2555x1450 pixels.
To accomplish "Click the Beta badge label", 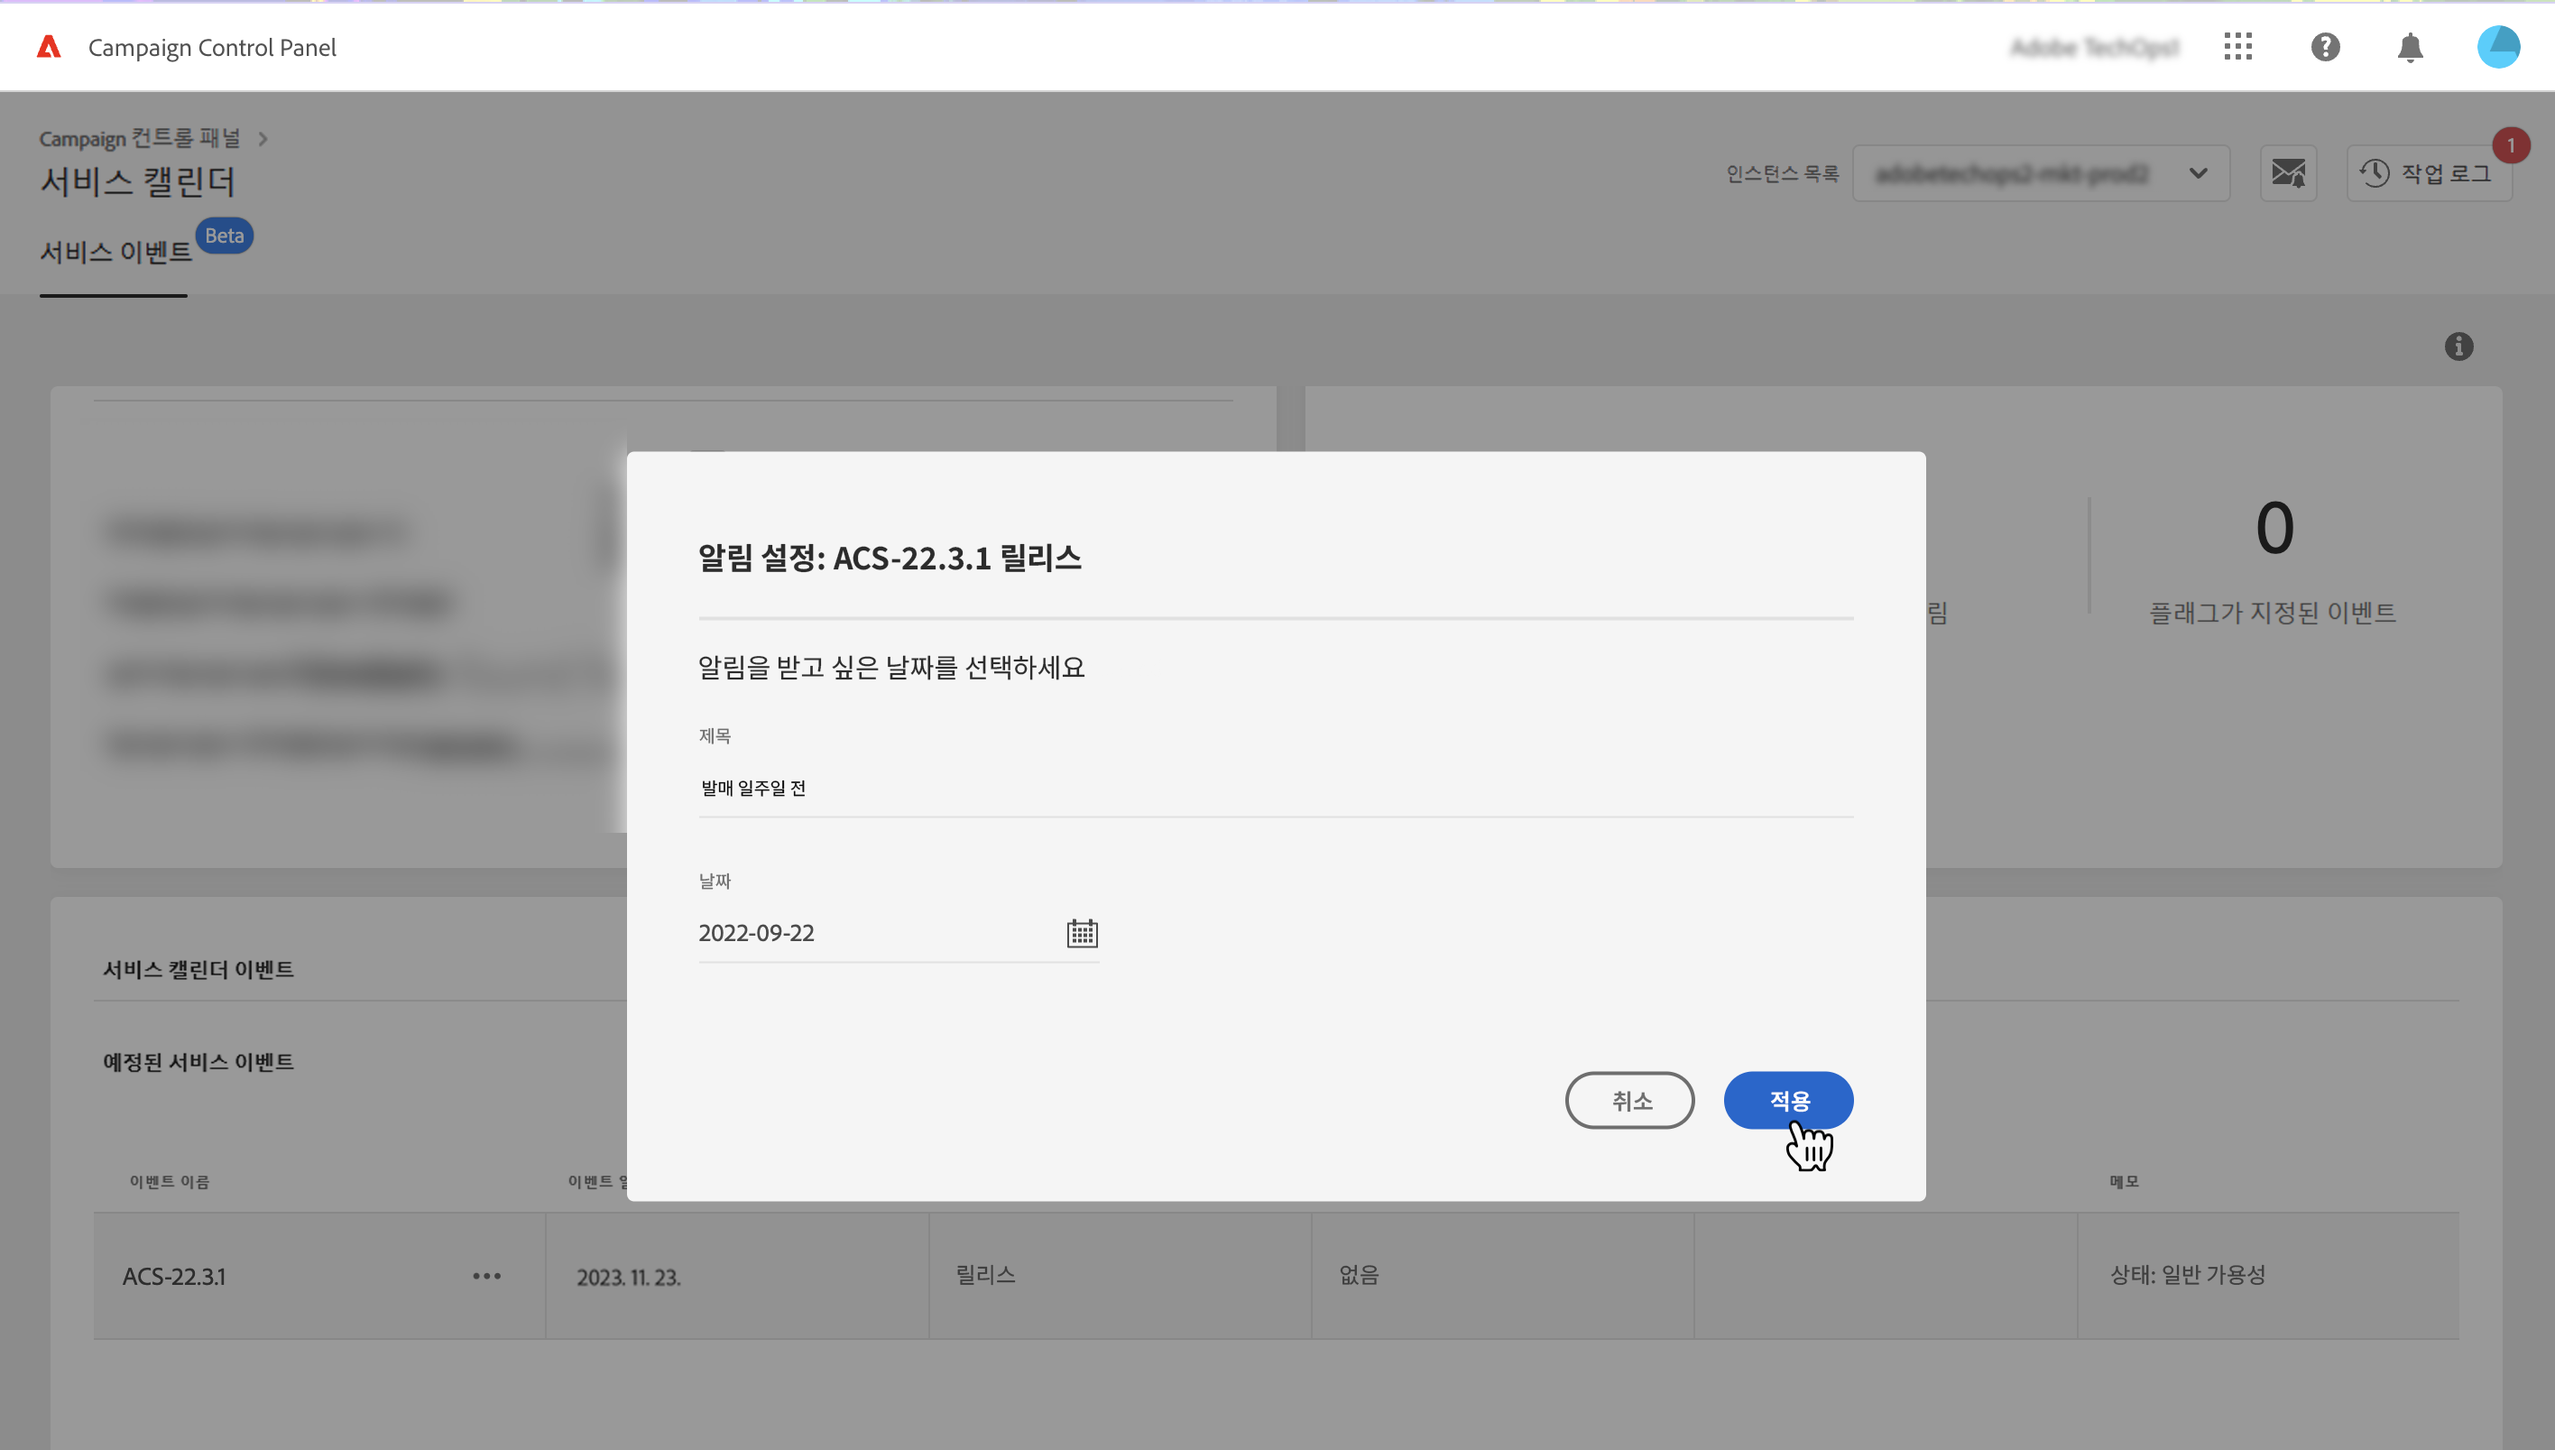I will tap(224, 236).
